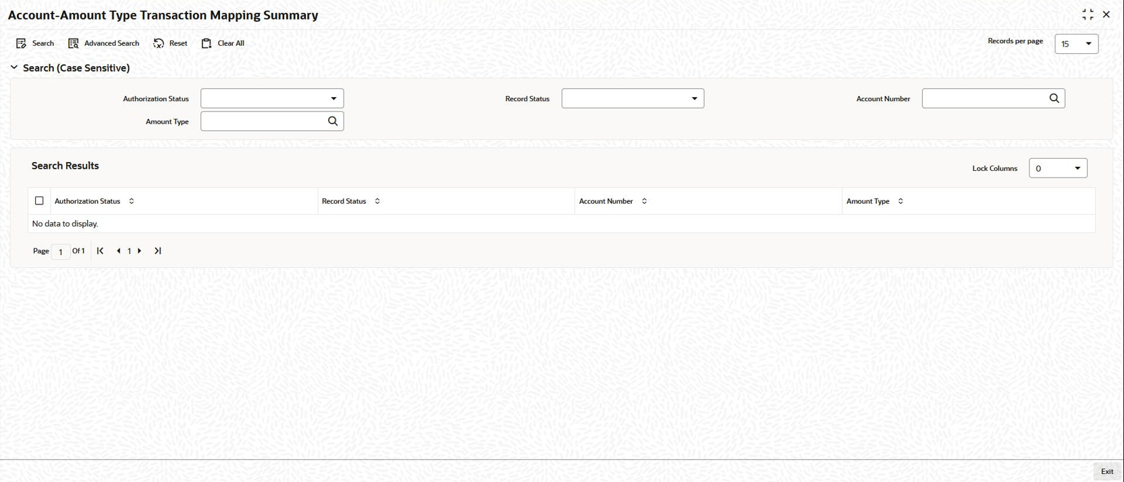Click the Account Number column header text
The width and height of the screenshot is (1124, 482).
(x=606, y=201)
